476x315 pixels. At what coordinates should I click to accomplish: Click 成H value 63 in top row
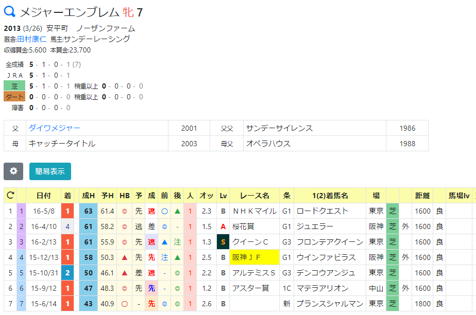88,211
